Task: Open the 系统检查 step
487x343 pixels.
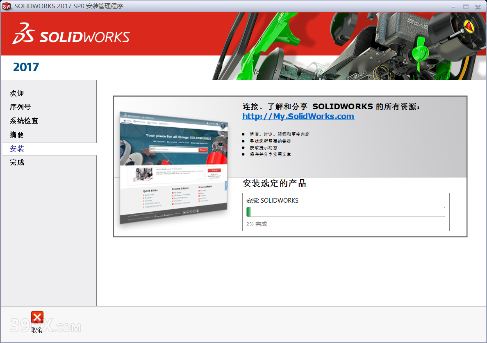Action: click(x=24, y=121)
